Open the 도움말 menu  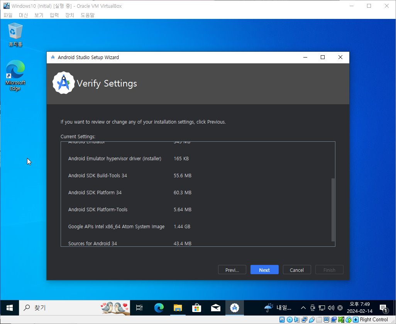87,15
